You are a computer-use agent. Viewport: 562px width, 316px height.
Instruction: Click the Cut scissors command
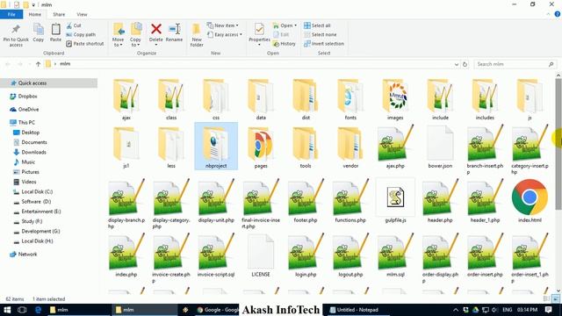[74, 25]
